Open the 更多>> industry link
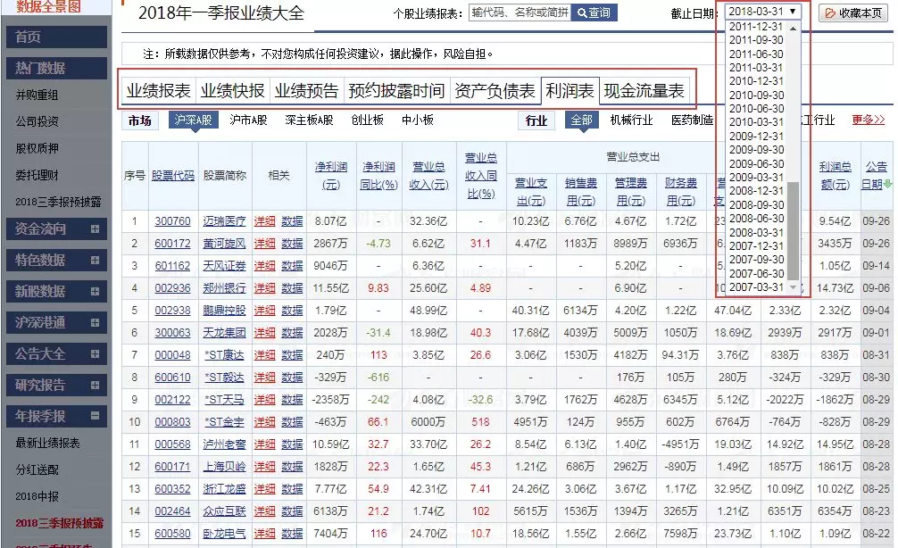This screenshot has width=898, height=548. (x=869, y=120)
